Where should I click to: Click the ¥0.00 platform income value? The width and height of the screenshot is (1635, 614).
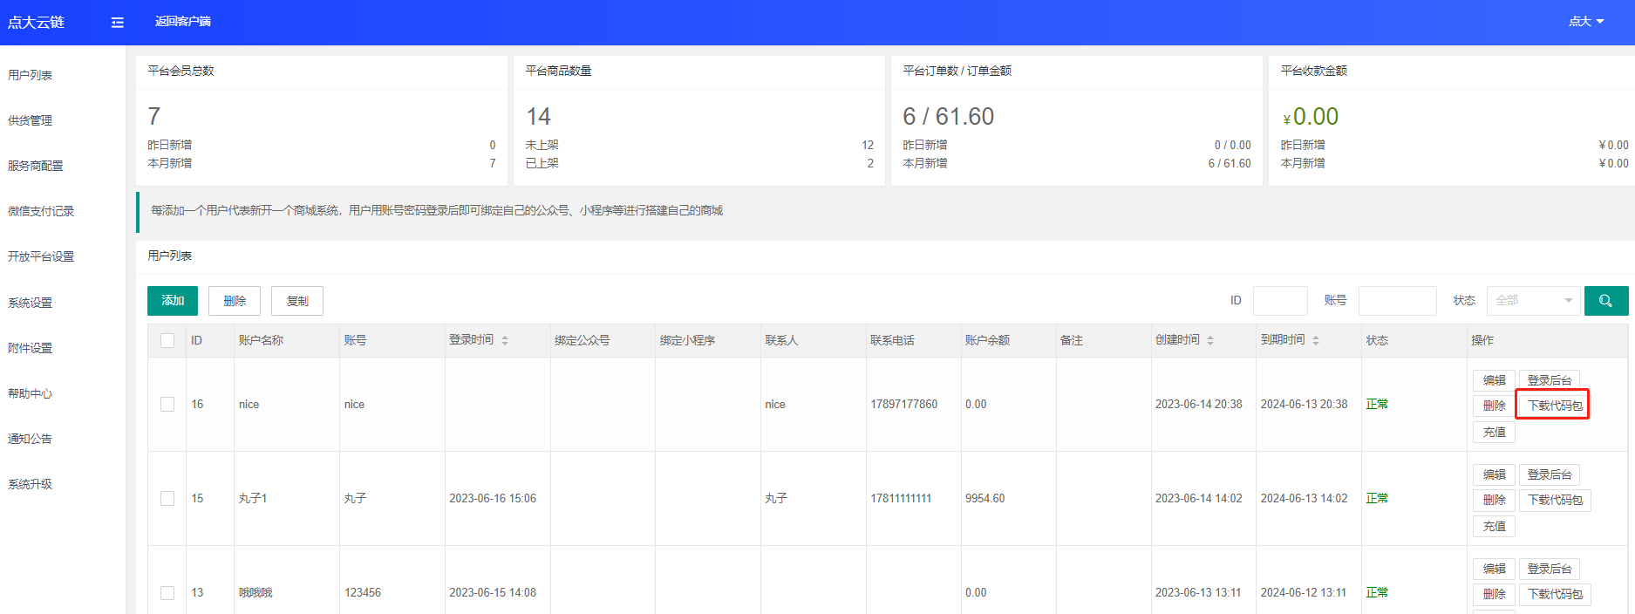coord(1310,116)
